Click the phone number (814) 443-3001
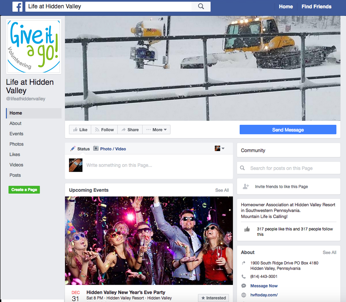The height and width of the screenshot is (302, 346). [x=264, y=277]
